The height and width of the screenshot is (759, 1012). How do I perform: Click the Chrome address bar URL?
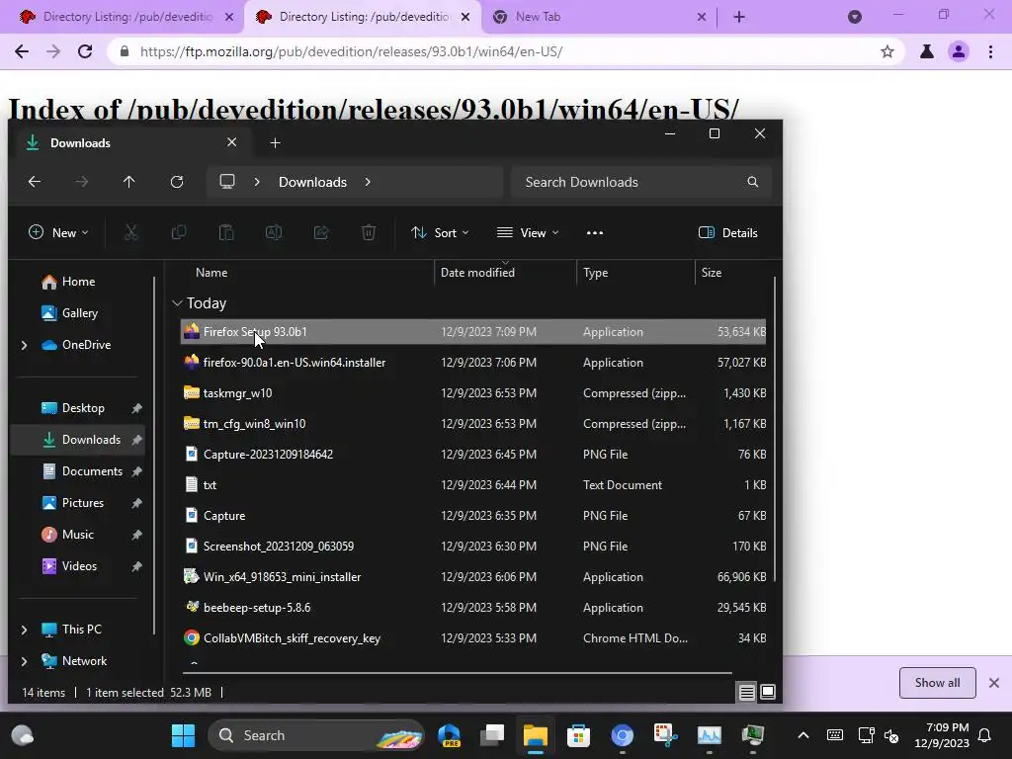(x=351, y=51)
